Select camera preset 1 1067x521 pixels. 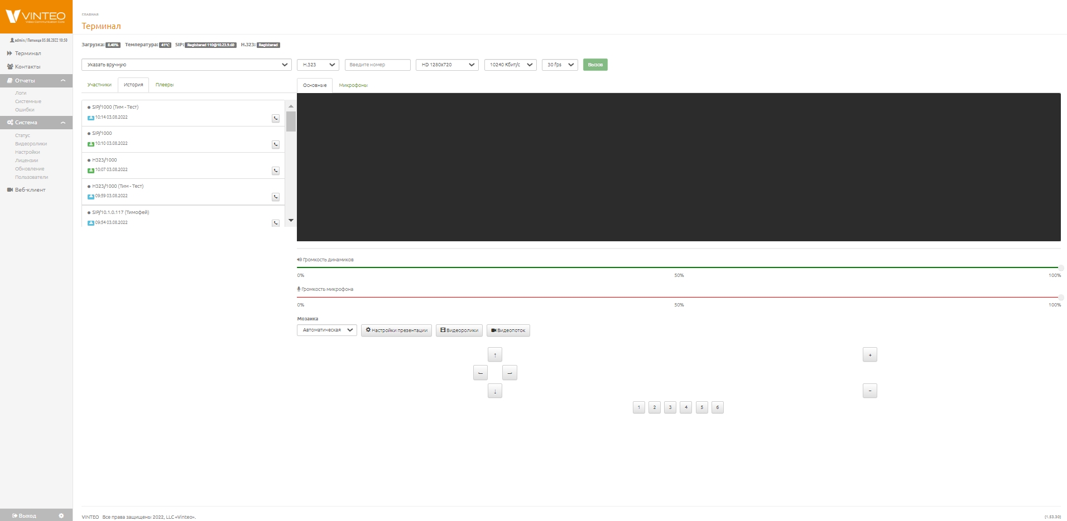pos(639,407)
